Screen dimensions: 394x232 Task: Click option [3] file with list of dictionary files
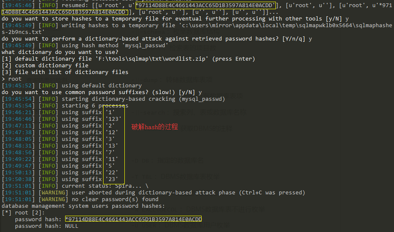[x=65, y=72]
